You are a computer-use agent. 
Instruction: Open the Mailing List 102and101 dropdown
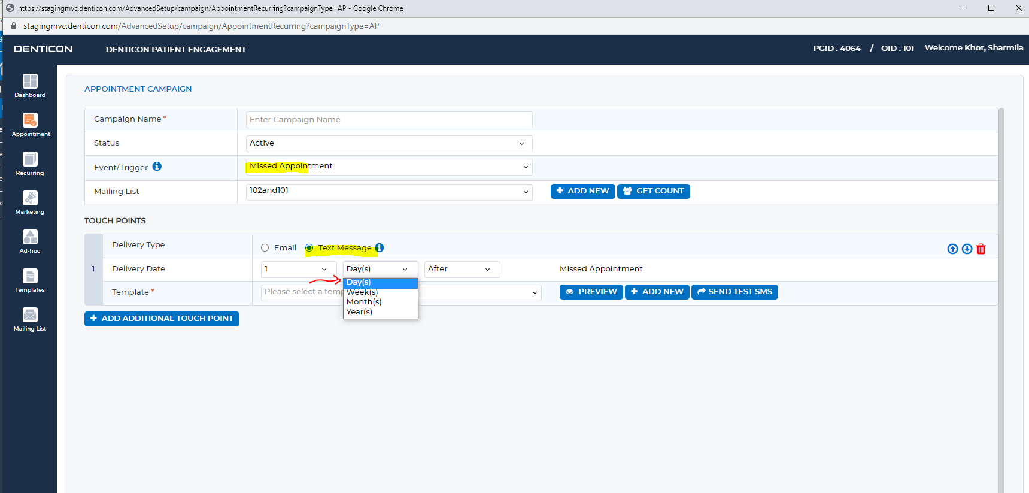(389, 192)
